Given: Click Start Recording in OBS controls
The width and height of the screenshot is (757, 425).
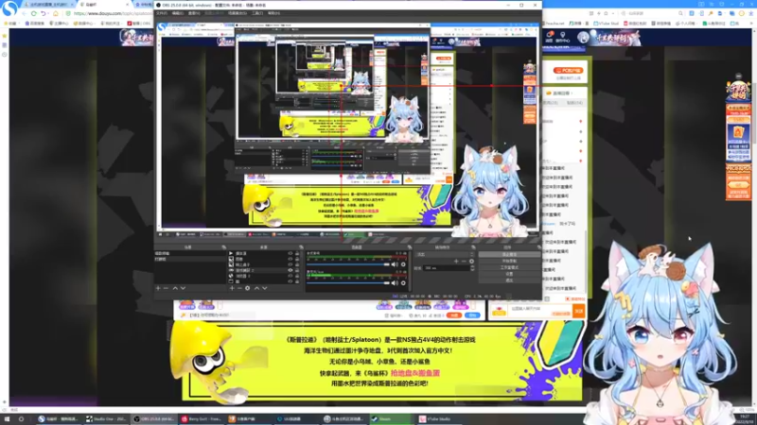Looking at the screenshot, I should pyautogui.click(x=509, y=262).
